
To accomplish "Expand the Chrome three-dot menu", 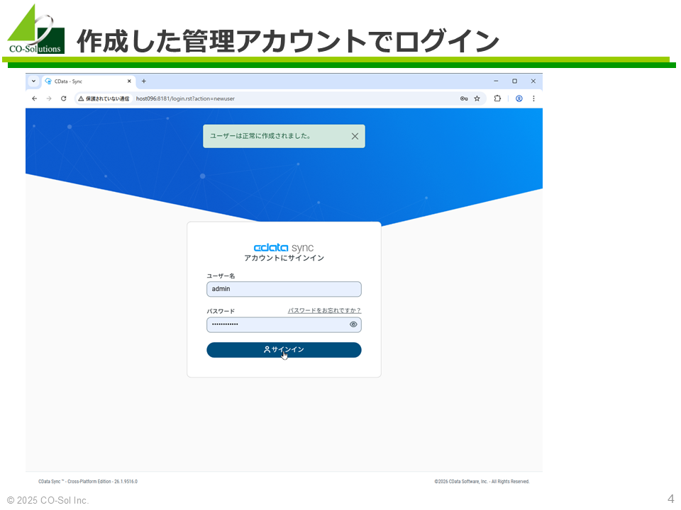I will pyautogui.click(x=533, y=98).
